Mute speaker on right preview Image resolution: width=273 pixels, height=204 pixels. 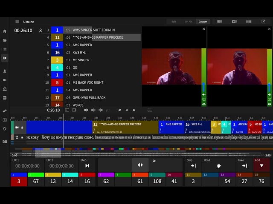(269, 94)
